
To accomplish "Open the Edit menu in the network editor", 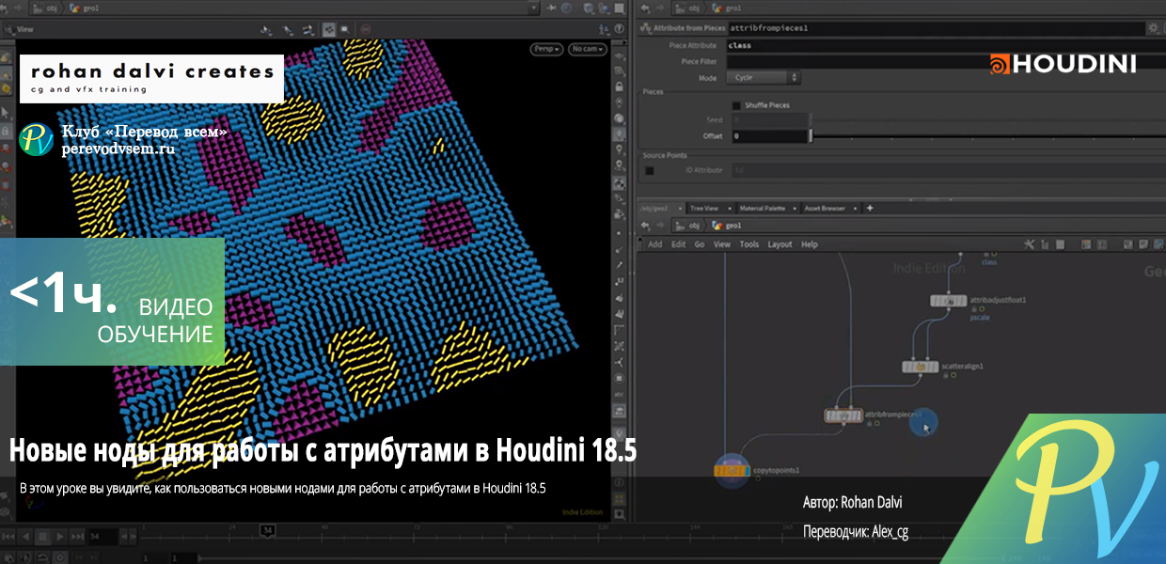I will (678, 244).
